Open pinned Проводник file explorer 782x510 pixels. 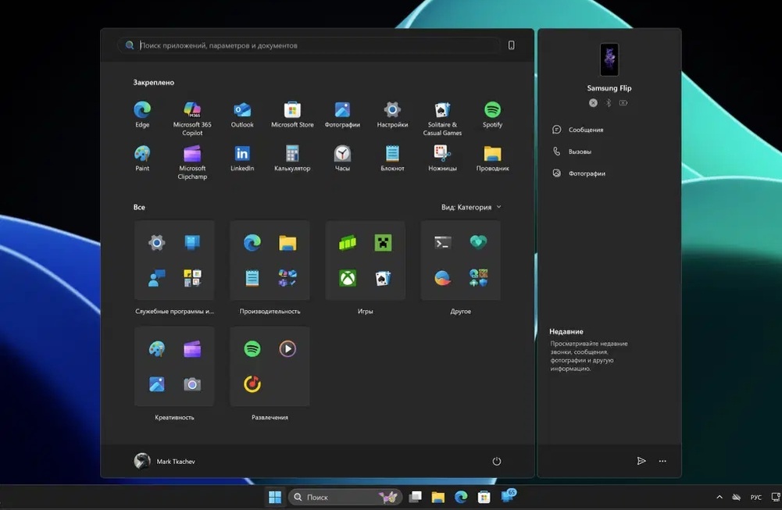pyautogui.click(x=492, y=158)
